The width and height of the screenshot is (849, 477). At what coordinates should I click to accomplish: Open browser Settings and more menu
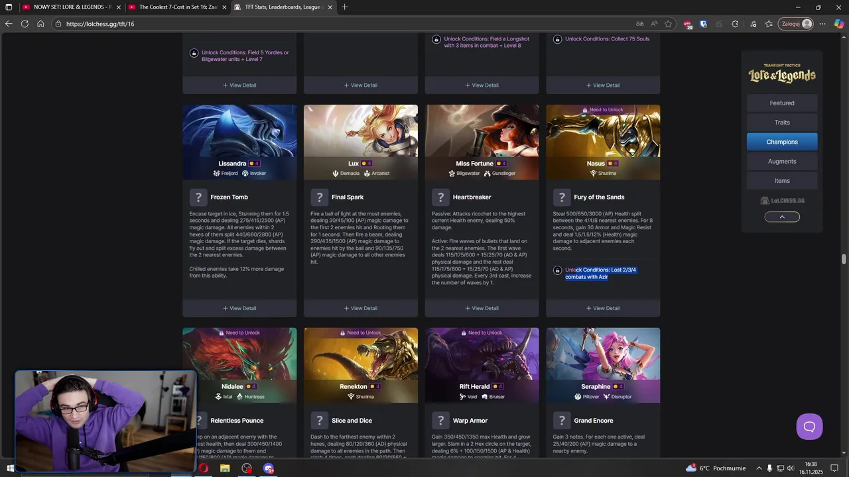point(822,24)
